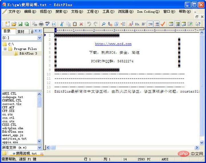Click the http://www.pc6.com link

point(113,44)
